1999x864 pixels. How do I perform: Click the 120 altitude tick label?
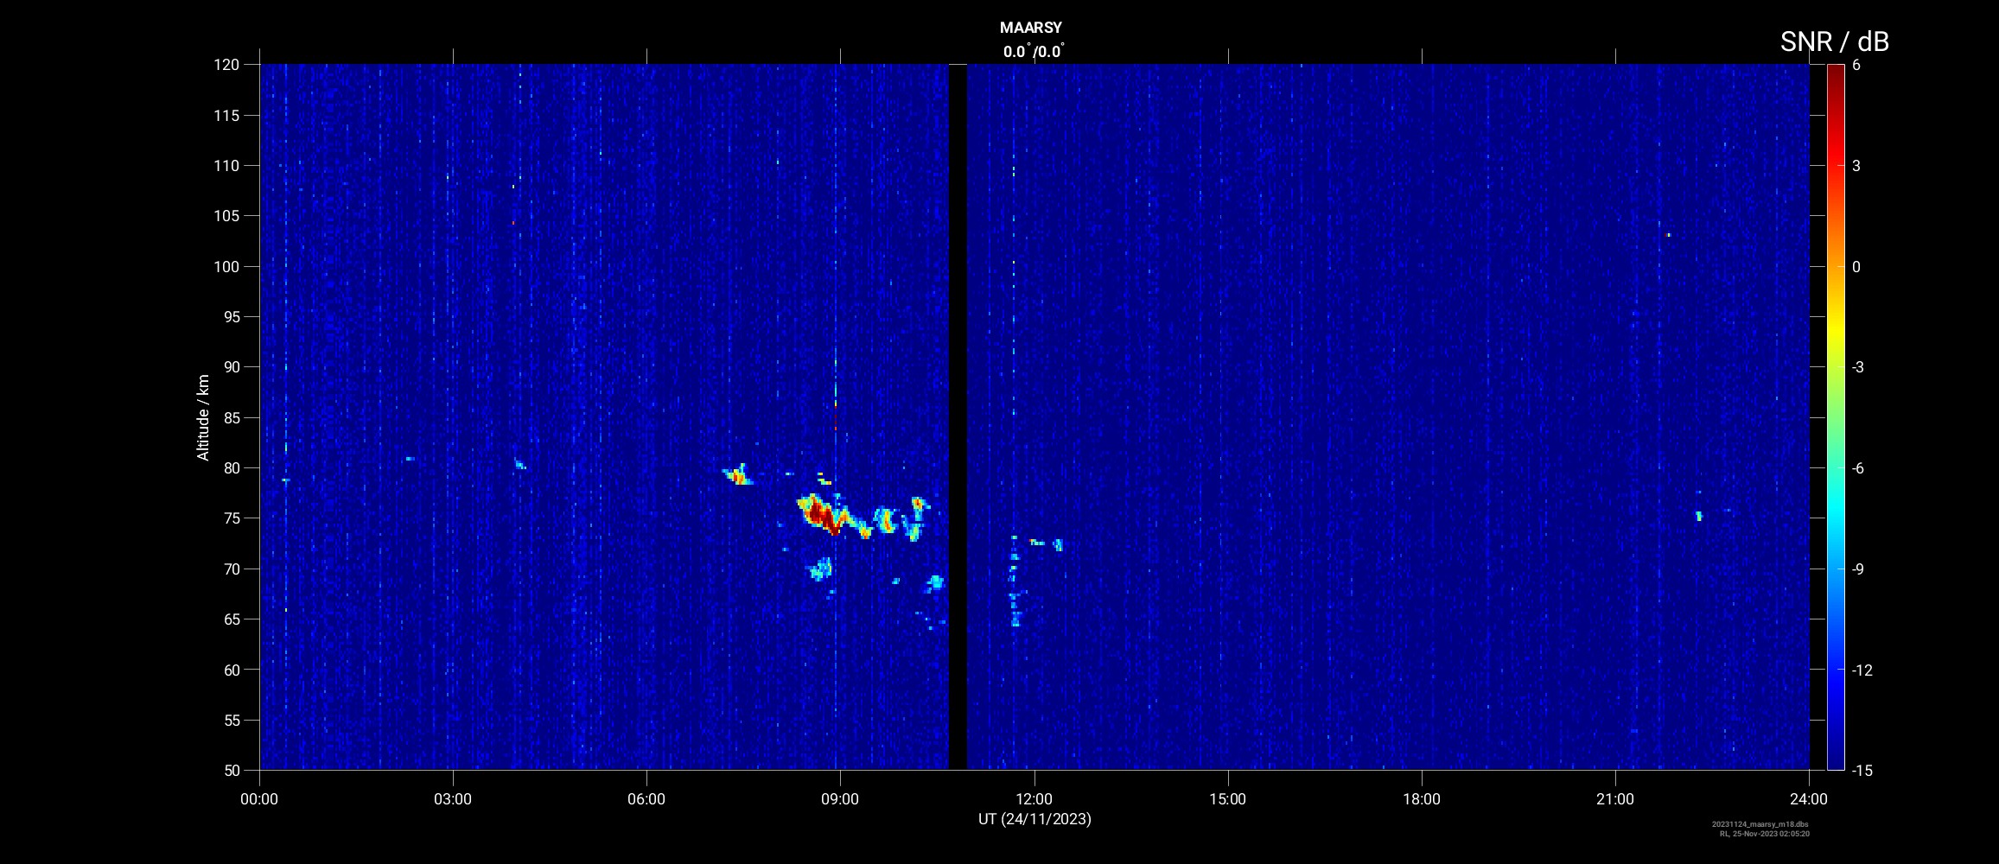(226, 65)
